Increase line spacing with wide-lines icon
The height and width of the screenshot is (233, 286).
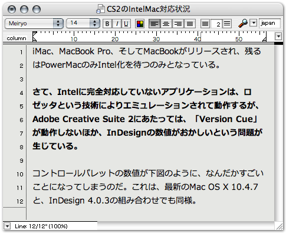click(227, 24)
